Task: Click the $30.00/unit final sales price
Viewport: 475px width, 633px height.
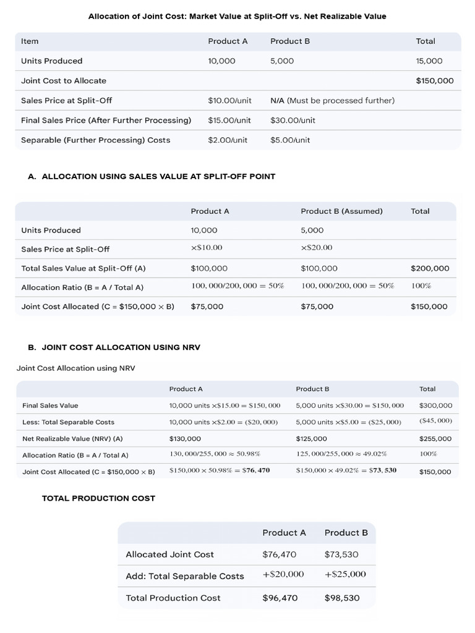Action: (x=293, y=121)
